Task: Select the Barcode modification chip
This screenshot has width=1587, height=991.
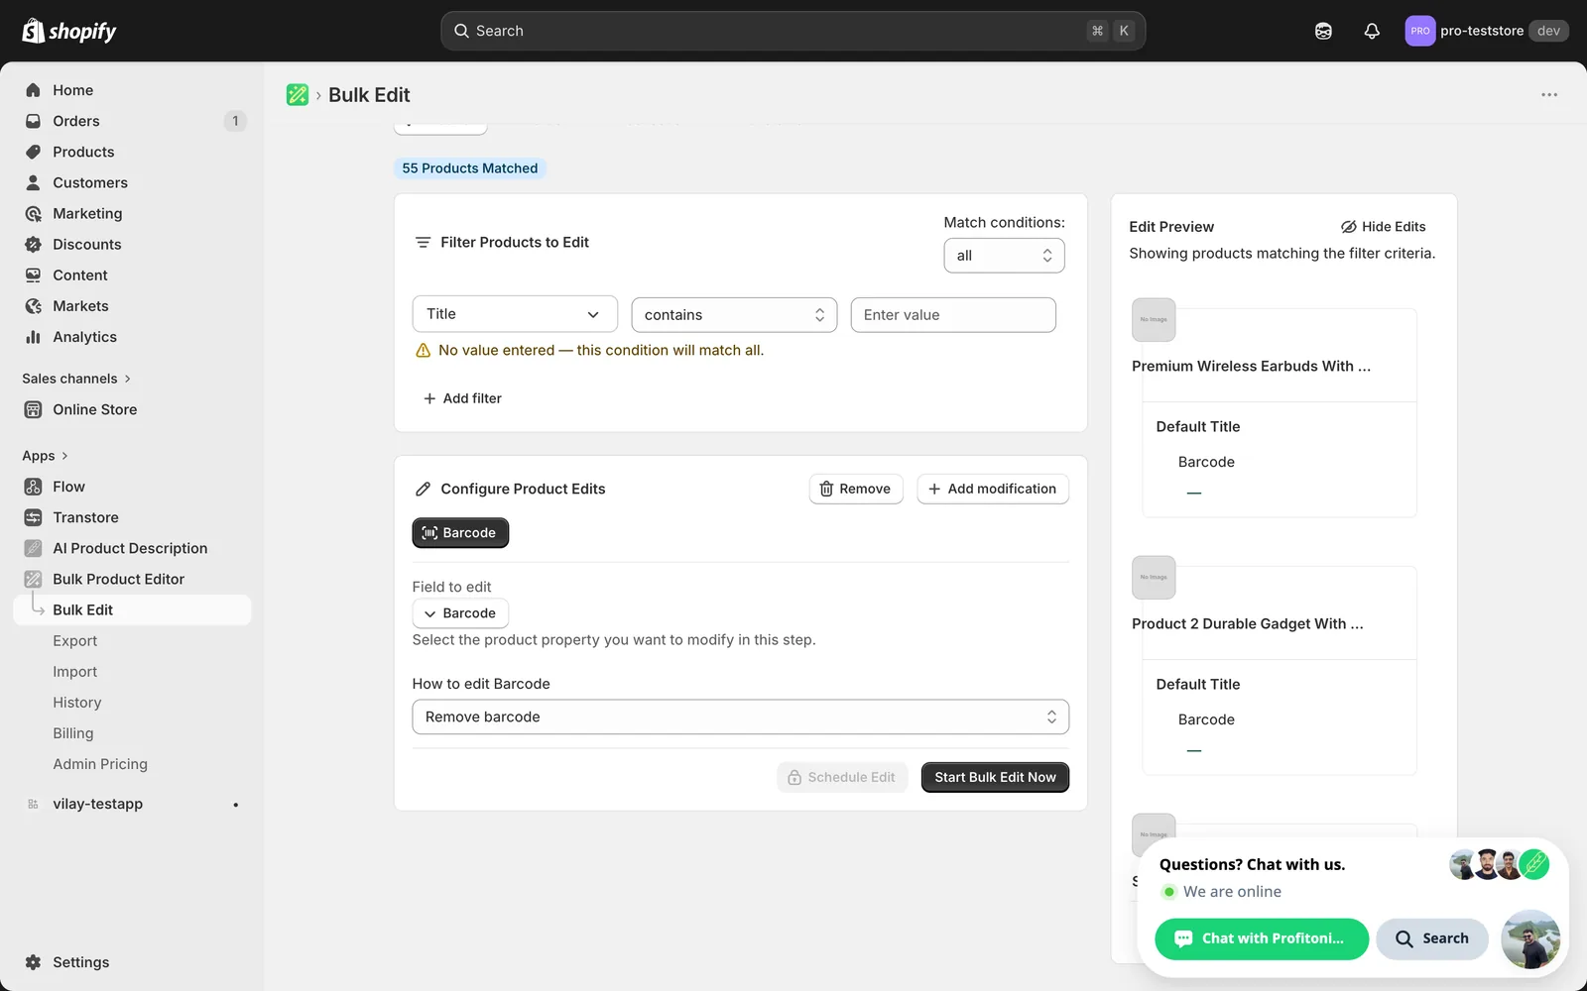Action: (x=460, y=533)
